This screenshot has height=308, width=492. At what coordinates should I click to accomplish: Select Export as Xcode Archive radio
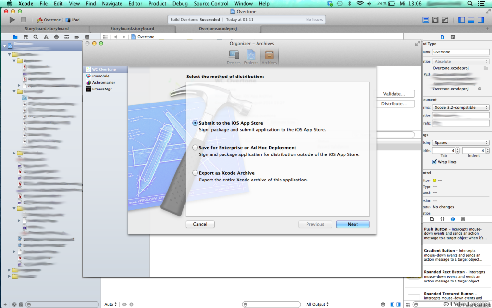[x=195, y=173]
